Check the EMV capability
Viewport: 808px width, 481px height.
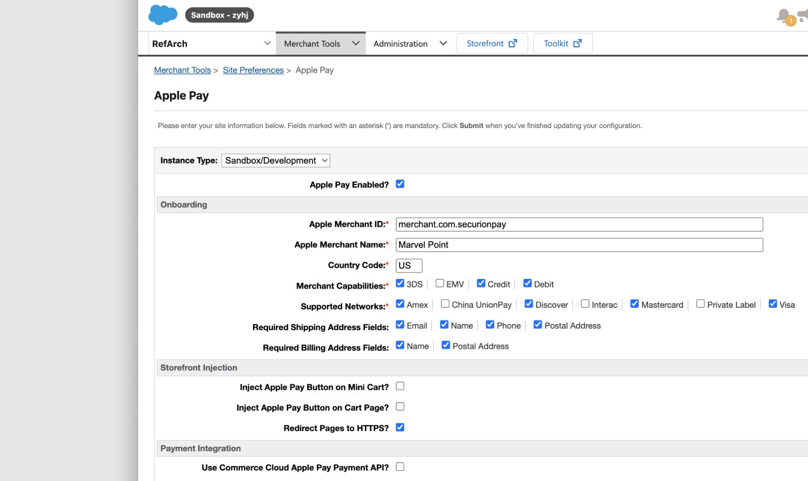(x=440, y=283)
